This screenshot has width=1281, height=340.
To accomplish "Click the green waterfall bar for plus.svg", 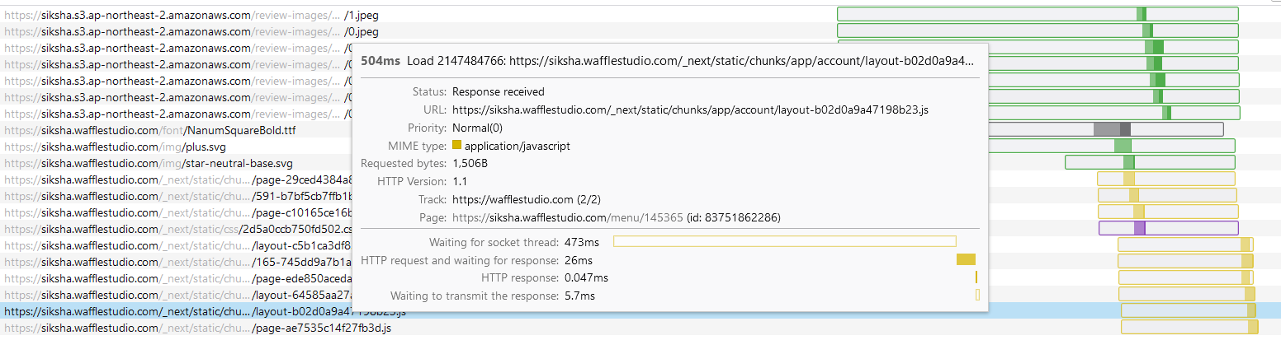I will click(1111, 146).
